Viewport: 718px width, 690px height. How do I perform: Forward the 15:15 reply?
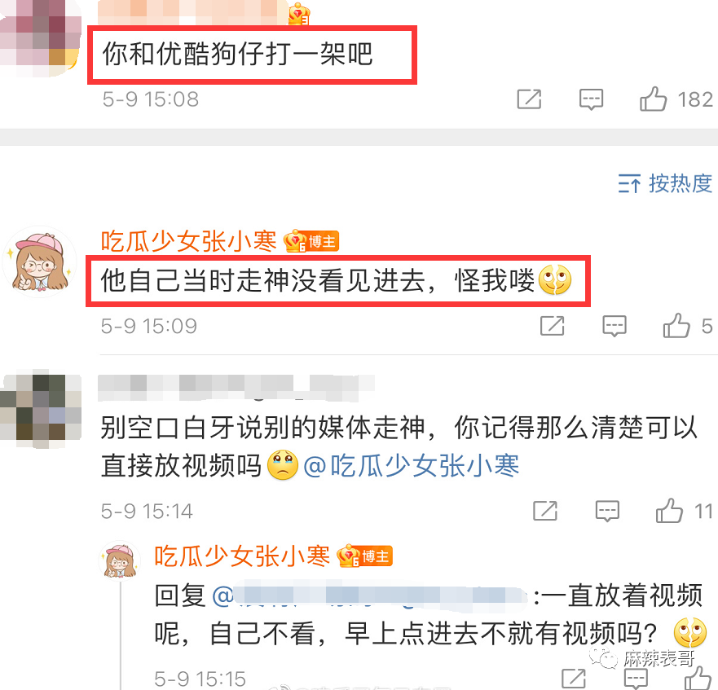(x=574, y=679)
